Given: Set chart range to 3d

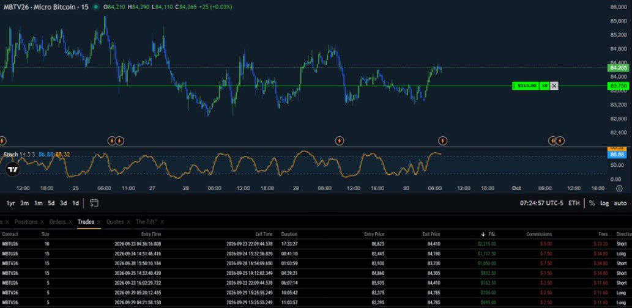Looking at the screenshot, I should (x=63, y=204).
